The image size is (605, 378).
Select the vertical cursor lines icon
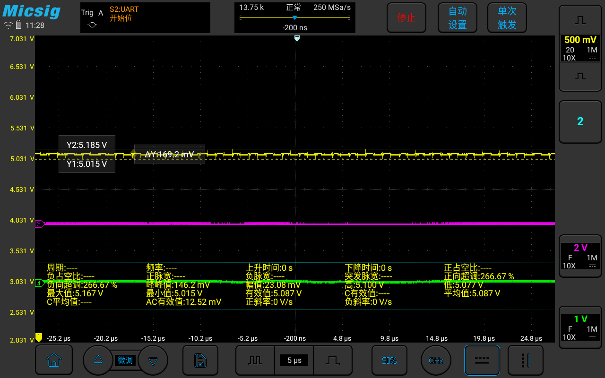[525, 360]
